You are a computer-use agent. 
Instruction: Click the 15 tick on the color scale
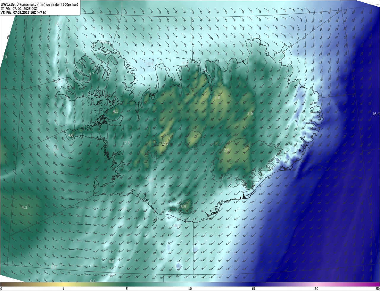[253, 289]
